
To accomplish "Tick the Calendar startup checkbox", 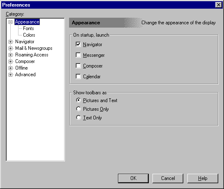I will (78, 77).
